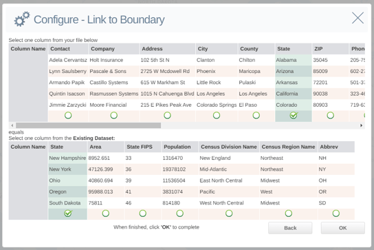Screen dimensions: 374x250
Task: Click the Holt Insurance company cell
Action: [114, 60]
